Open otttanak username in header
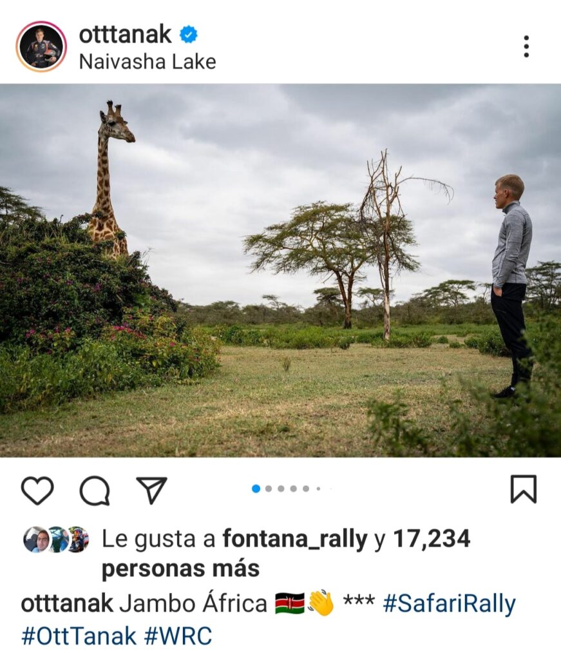This screenshot has height=660, width=561. tap(126, 35)
